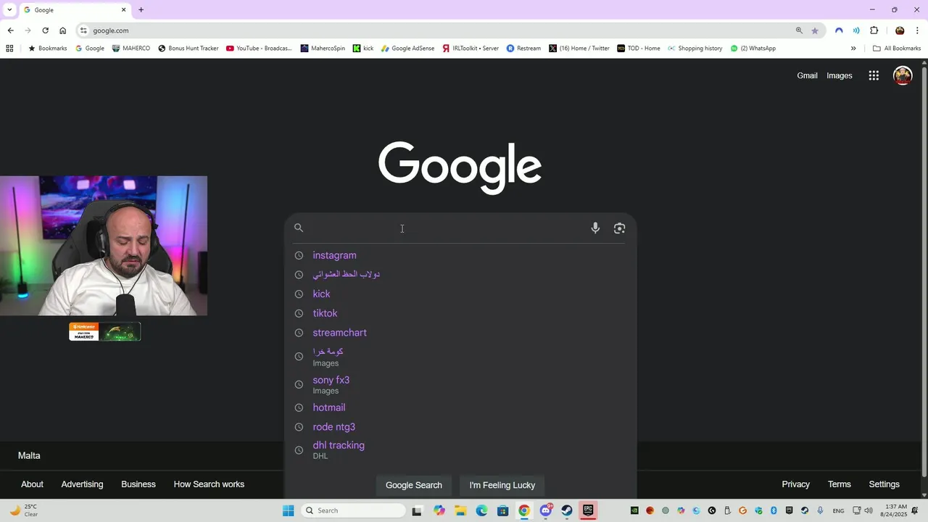Open the Bonus Hunt Tracker bookmark
Image resolution: width=928 pixels, height=522 pixels.
tap(188, 49)
